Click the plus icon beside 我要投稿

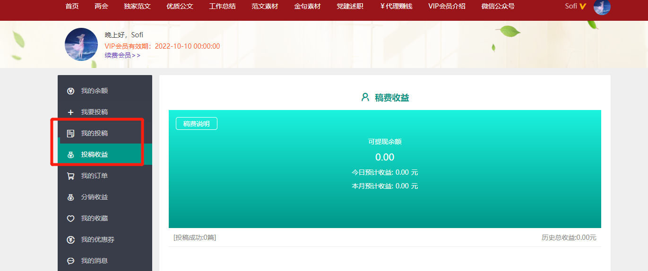point(71,112)
